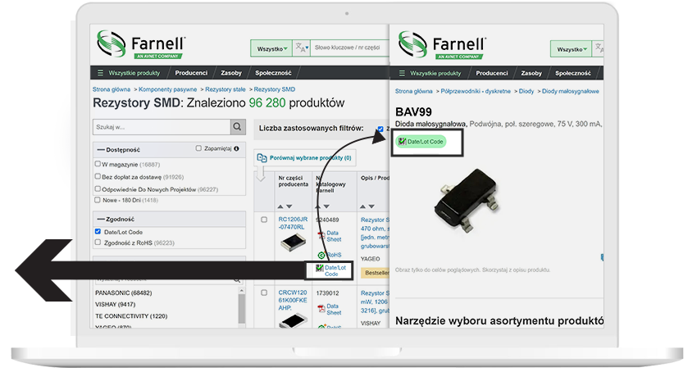Viewport: 697px width, 372px height.
Task: Open Farnell logo on the resistor listing page
Action: (x=140, y=44)
